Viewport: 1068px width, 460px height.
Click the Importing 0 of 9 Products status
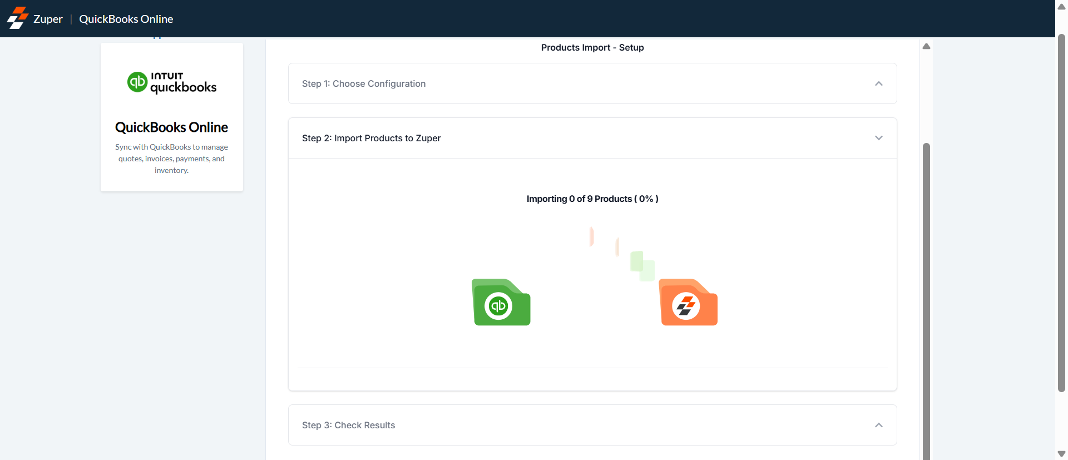[592, 199]
